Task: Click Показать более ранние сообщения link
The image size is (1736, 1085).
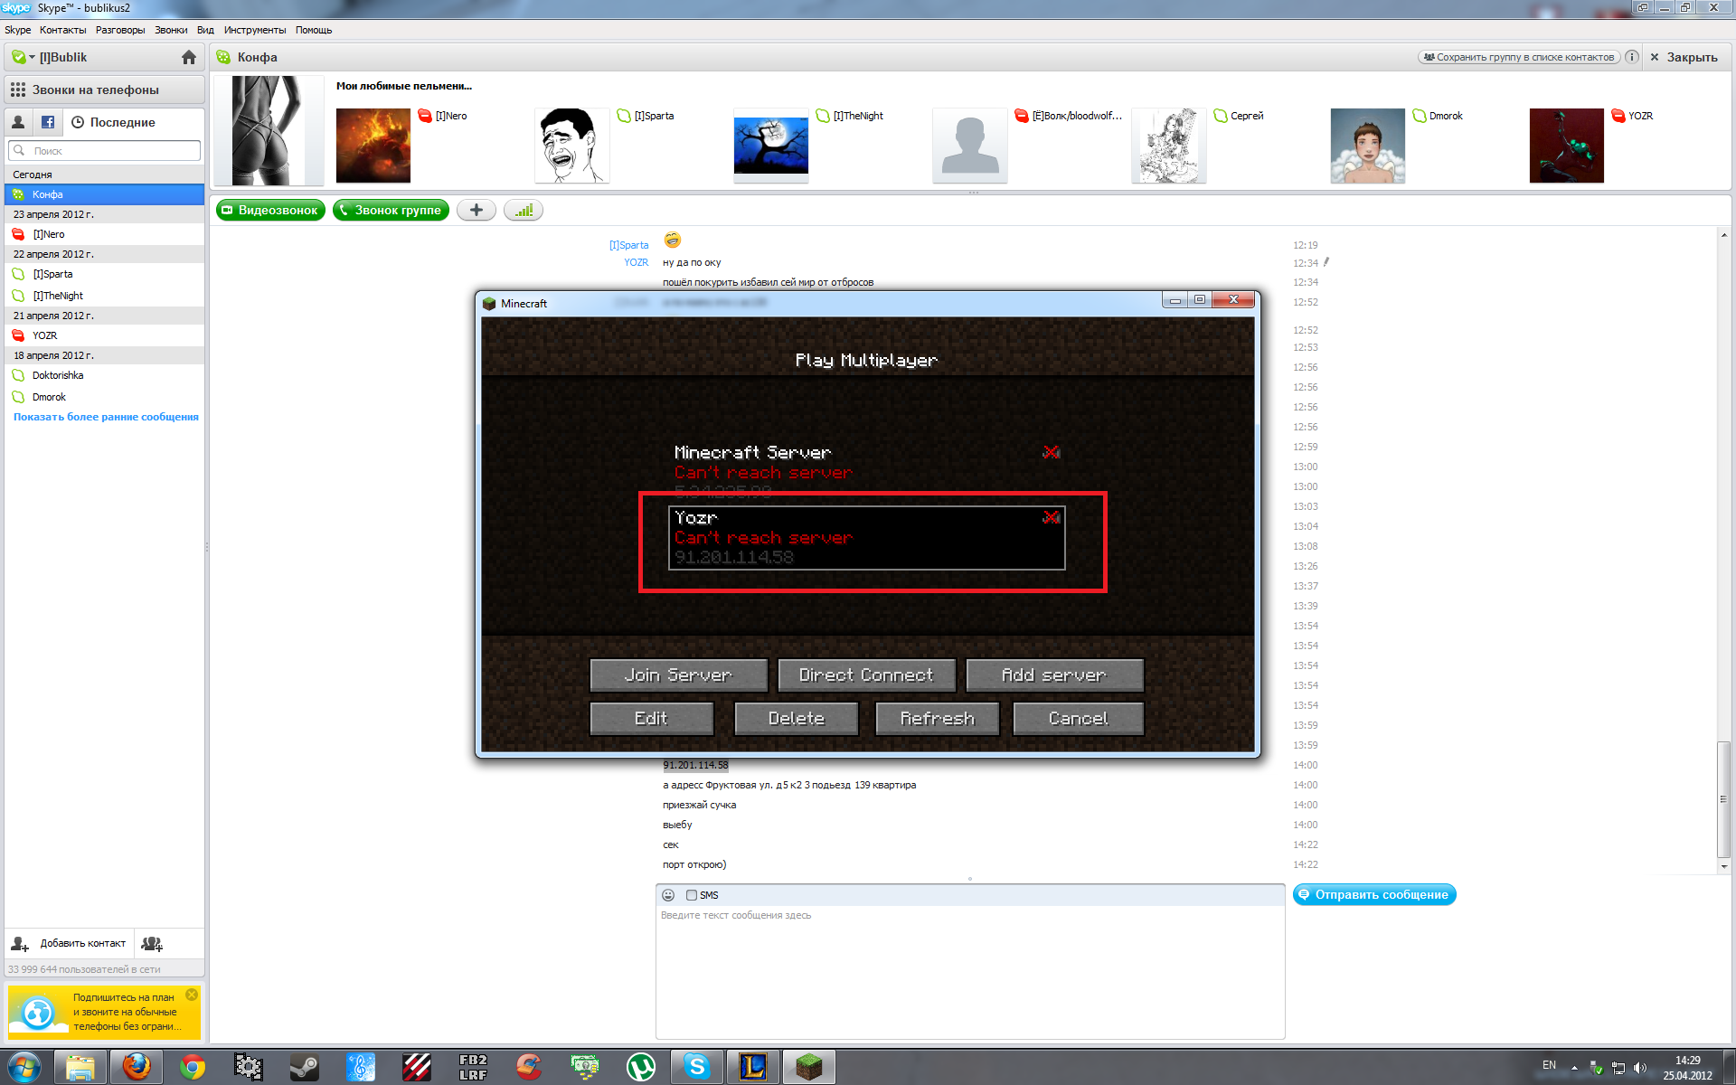Action: tap(106, 417)
